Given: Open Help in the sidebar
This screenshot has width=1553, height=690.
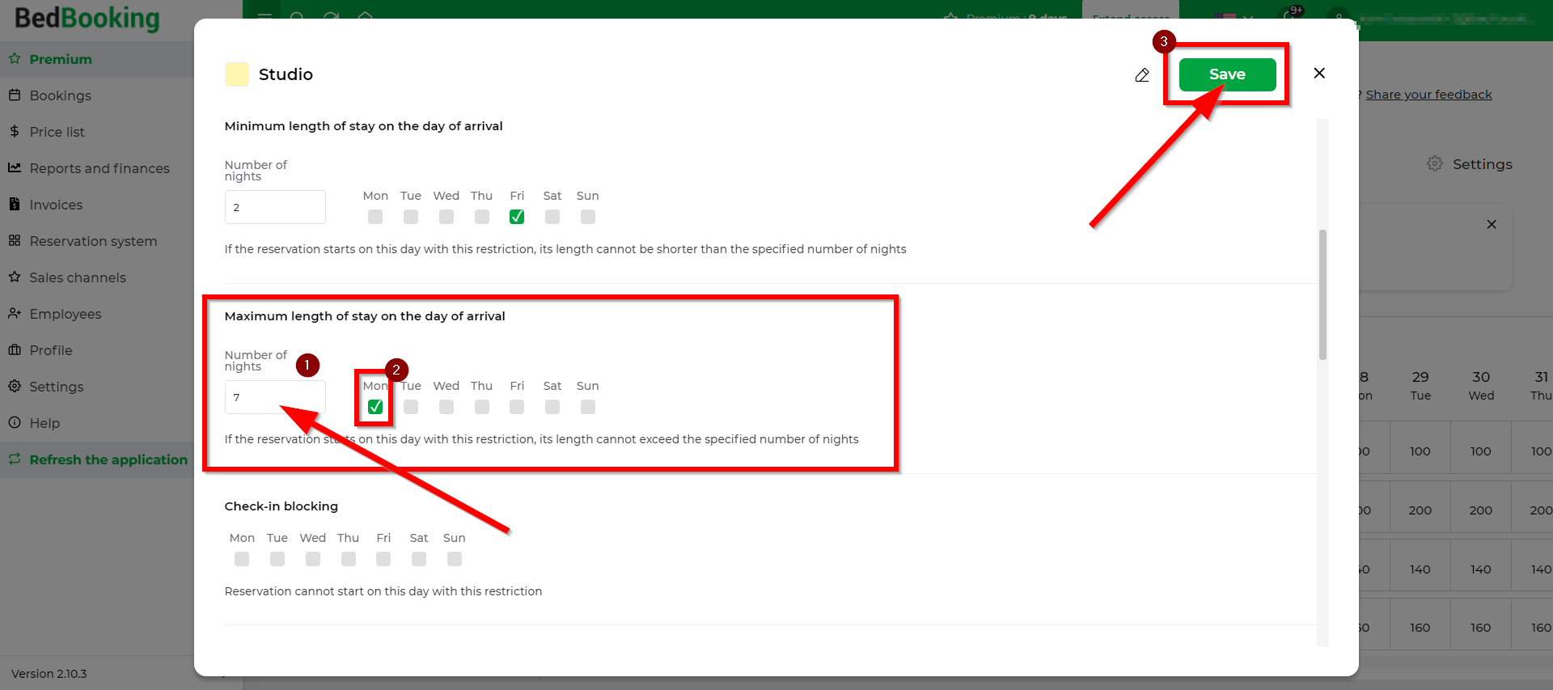Looking at the screenshot, I should pos(97,423).
